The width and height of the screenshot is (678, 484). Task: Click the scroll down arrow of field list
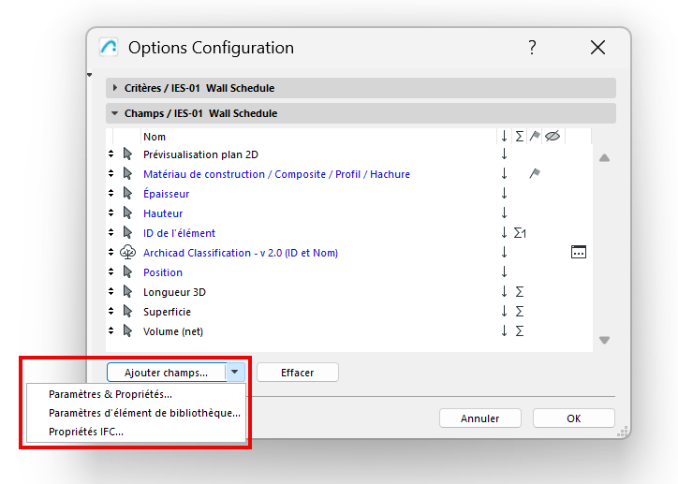click(x=604, y=340)
